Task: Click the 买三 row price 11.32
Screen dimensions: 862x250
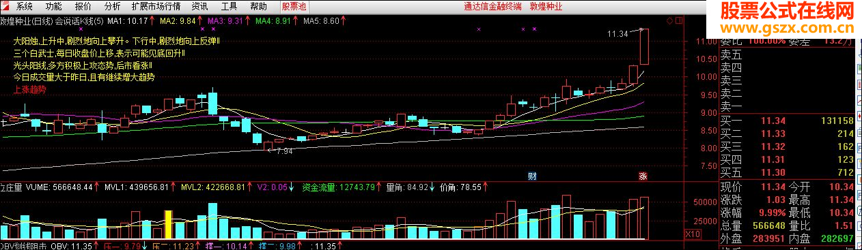Action: 773,146
